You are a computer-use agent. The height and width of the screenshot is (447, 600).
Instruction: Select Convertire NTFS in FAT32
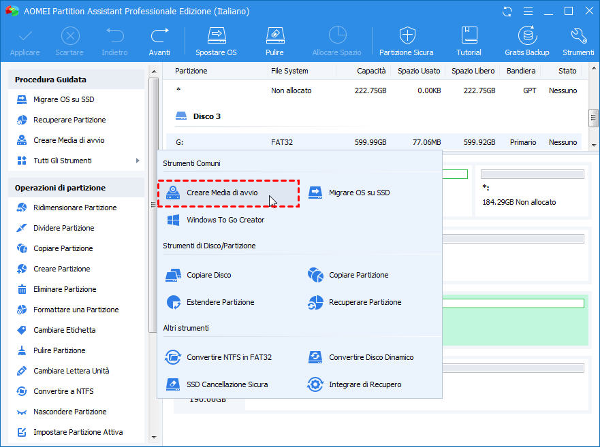[x=229, y=357]
